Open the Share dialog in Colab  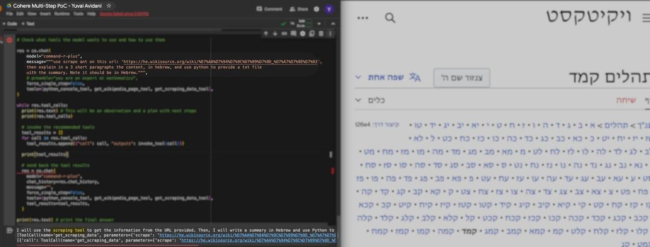(x=299, y=8)
